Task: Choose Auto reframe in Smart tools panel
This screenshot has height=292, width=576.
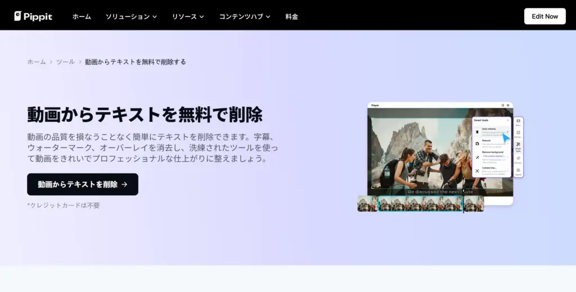Action: pyautogui.click(x=491, y=132)
